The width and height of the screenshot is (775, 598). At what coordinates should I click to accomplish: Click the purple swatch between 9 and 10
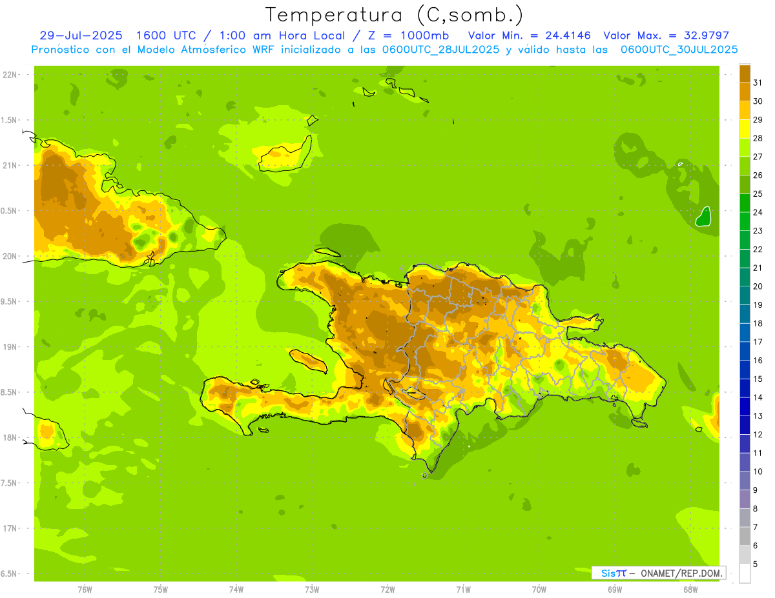pos(745,481)
